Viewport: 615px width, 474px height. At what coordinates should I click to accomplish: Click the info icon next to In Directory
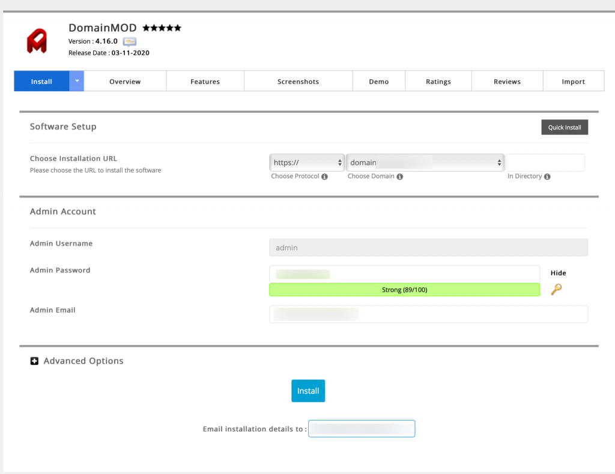point(547,177)
